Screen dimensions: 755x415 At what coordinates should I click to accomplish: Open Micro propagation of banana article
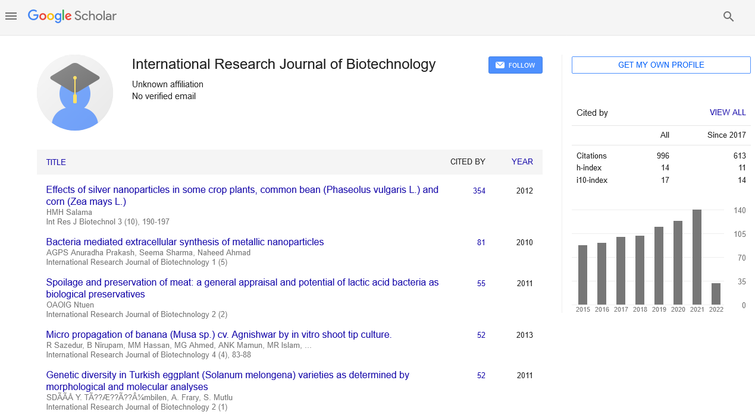[219, 334]
